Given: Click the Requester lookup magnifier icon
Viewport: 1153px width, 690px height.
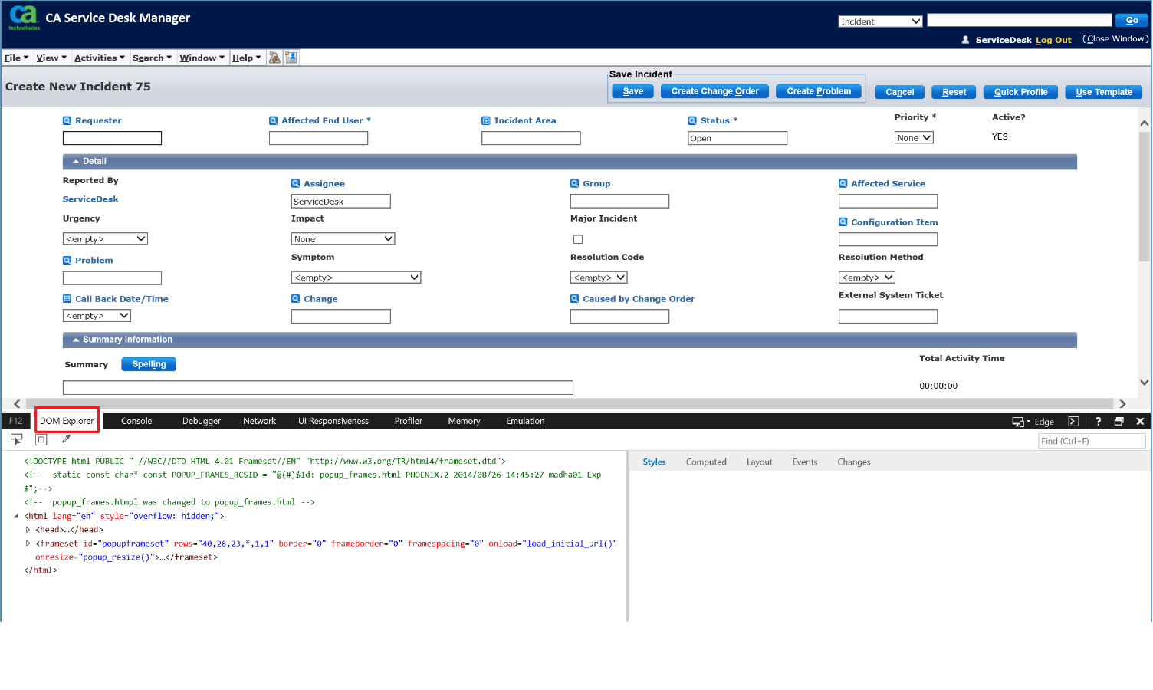Looking at the screenshot, I should point(67,120).
